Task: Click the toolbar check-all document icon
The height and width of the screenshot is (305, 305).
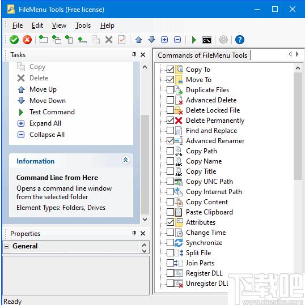Action: [122, 40]
